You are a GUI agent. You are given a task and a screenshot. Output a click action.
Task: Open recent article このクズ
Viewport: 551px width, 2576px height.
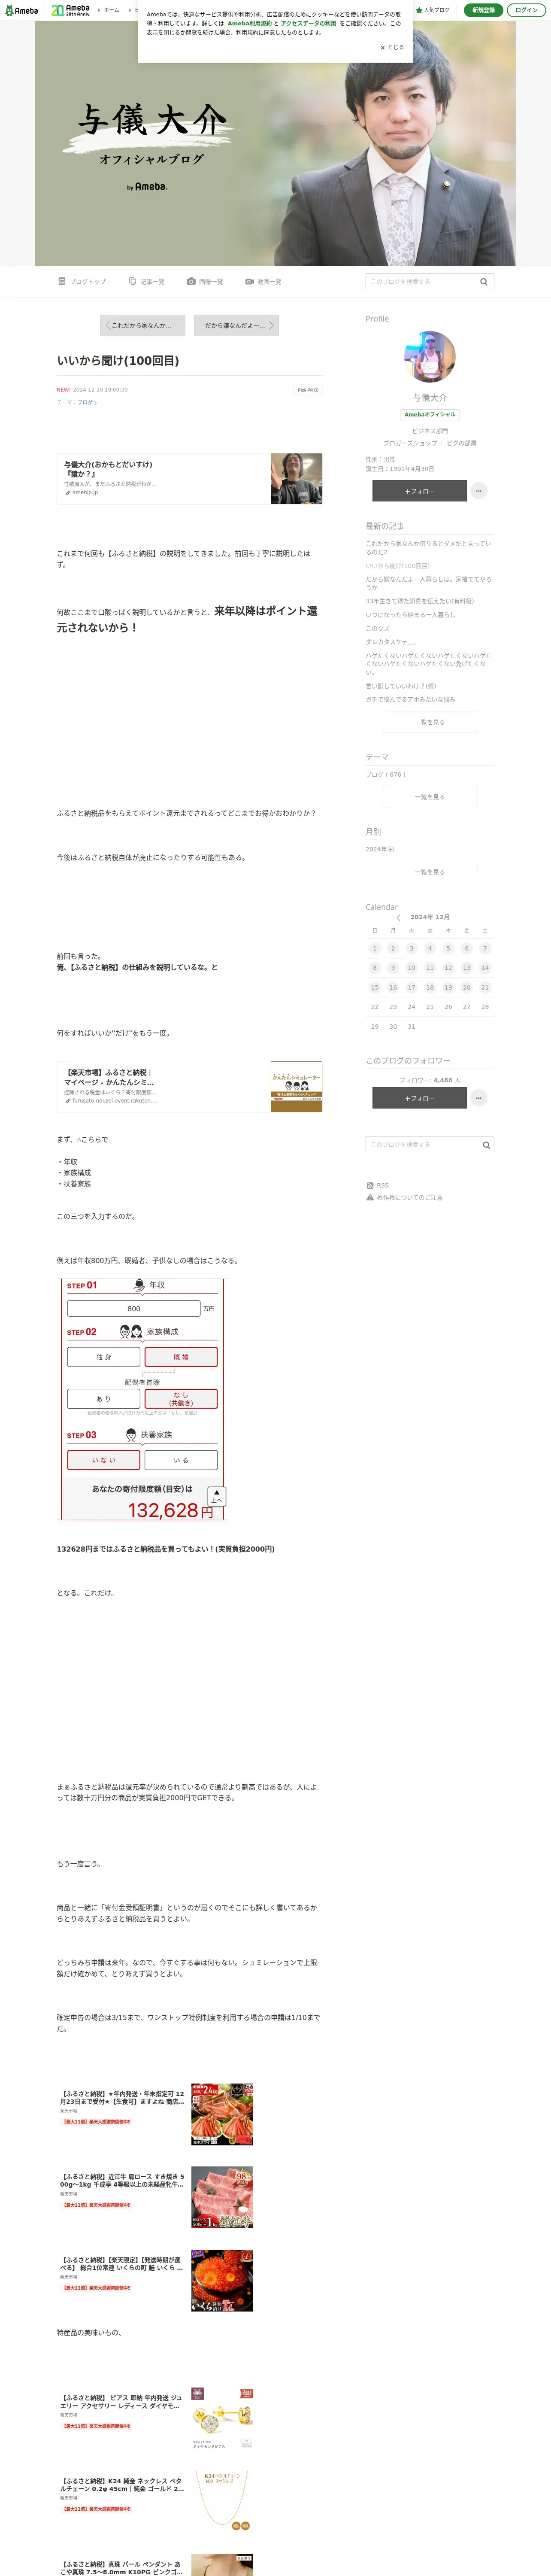377,629
